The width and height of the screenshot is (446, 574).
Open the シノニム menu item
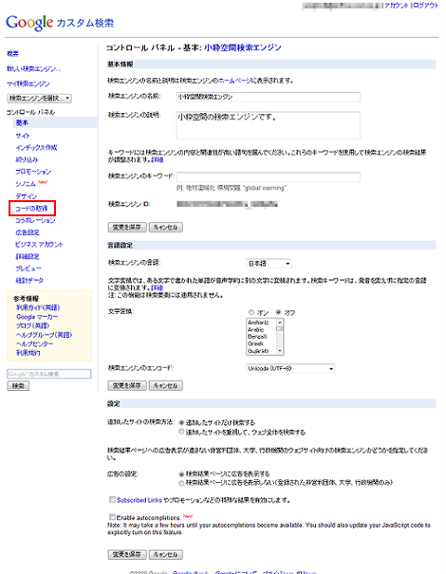(x=26, y=184)
